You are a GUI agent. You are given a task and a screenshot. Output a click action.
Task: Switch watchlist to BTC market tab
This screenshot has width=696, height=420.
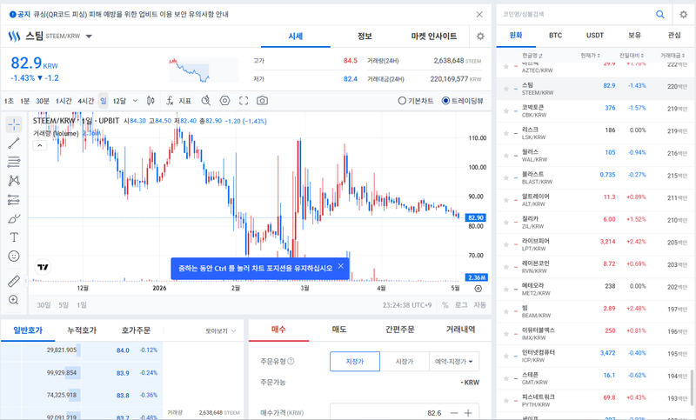(555, 36)
